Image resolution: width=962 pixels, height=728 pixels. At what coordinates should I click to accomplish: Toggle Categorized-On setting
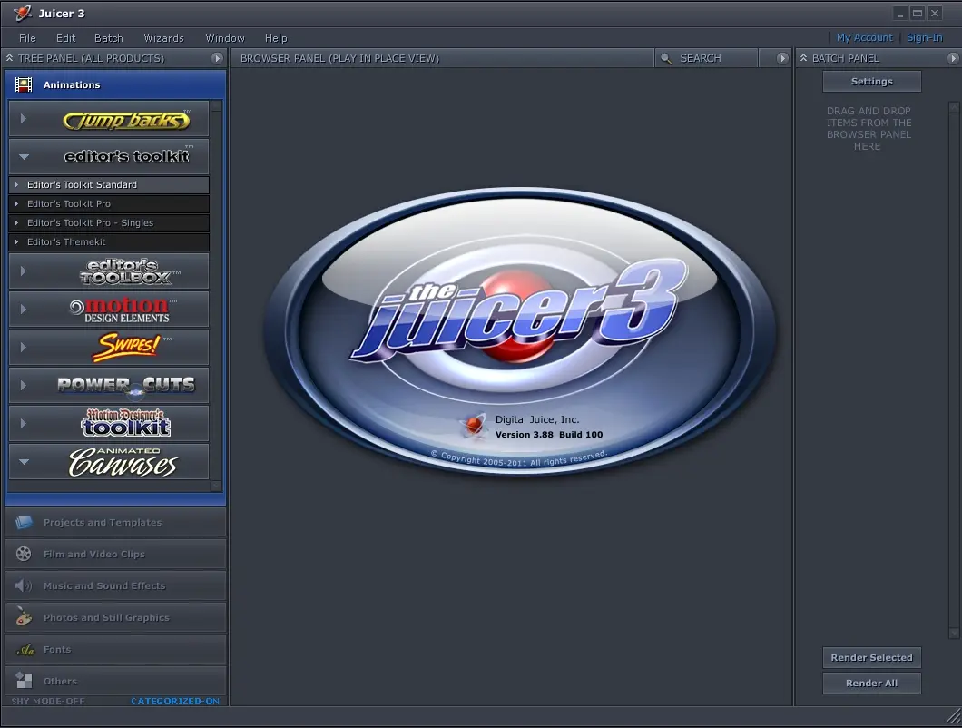(175, 701)
